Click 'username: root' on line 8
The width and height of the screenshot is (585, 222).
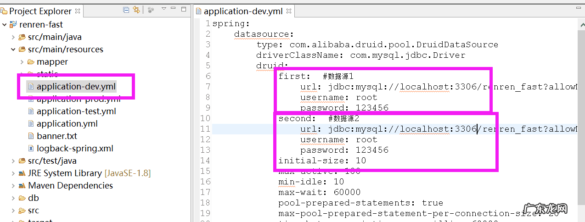(339, 97)
